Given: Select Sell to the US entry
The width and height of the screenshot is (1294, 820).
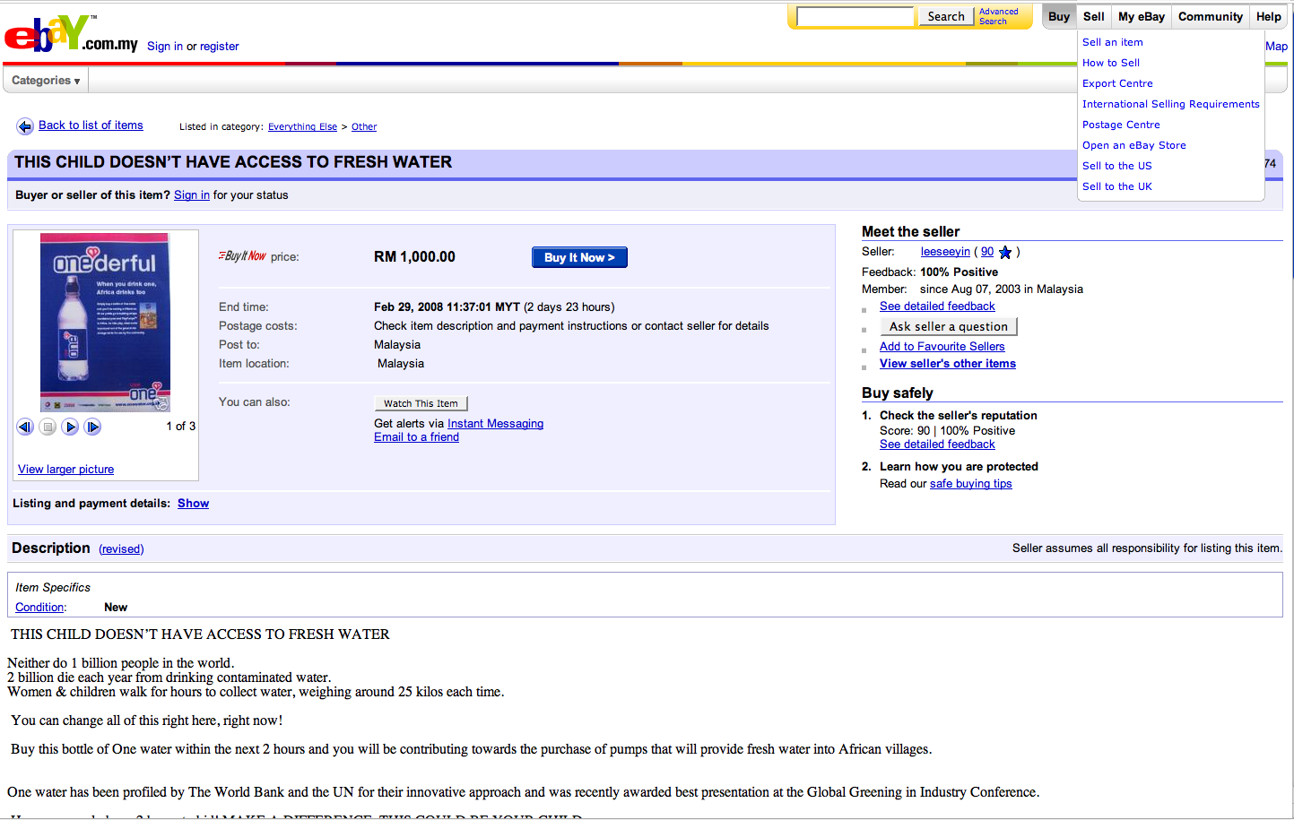Looking at the screenshot, I should (x=1117, y=166).
